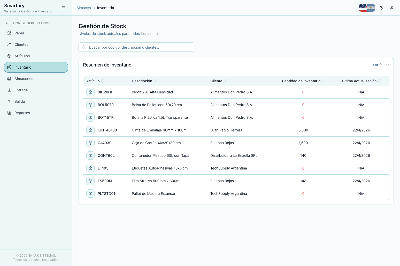400x266 pixels.
Task: Toggle dark mode with the moon icon
Action: [381, 8]
